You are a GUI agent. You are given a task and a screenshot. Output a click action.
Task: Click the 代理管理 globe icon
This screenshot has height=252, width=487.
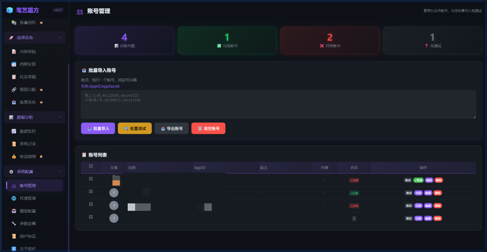[x=14, y=198]
